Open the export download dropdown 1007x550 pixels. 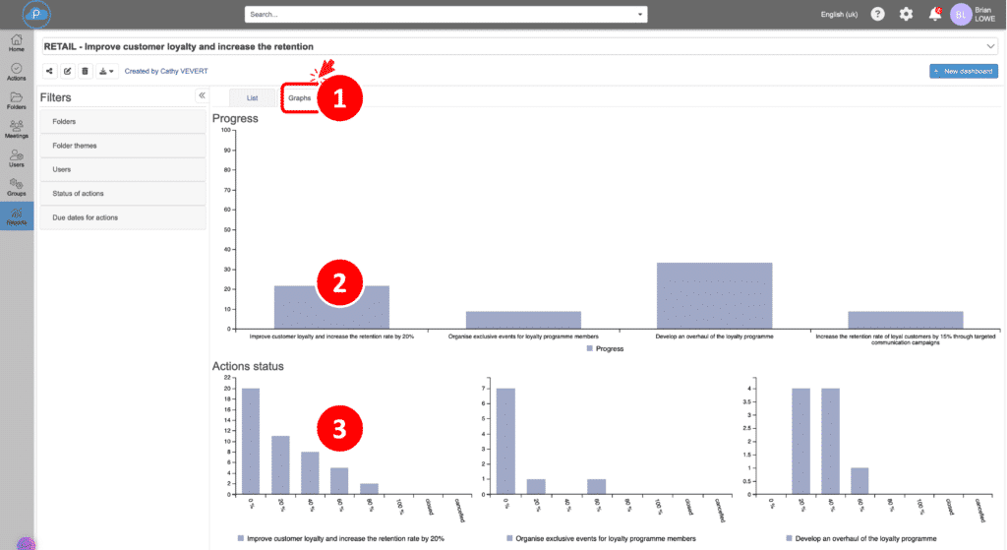point(107,71)
